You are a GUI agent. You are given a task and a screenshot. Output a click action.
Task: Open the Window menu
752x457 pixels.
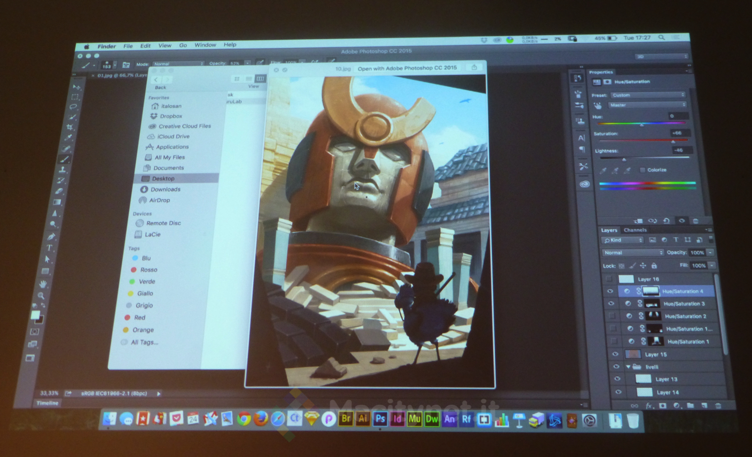pos(205,45)
